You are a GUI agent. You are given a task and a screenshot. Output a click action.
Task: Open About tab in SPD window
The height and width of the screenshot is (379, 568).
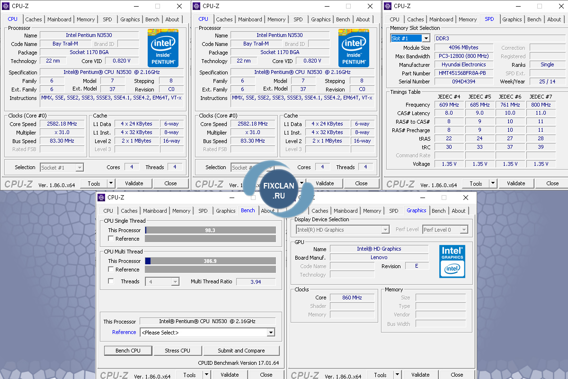[554, 19]
